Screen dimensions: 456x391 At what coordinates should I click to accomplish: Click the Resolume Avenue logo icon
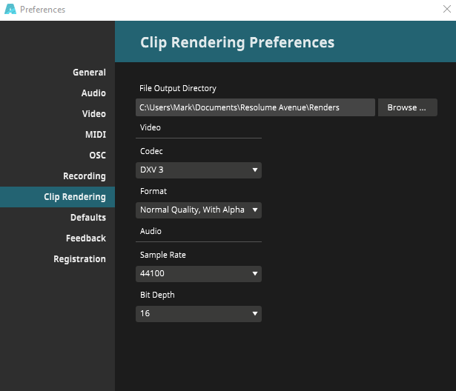point(10,9)
